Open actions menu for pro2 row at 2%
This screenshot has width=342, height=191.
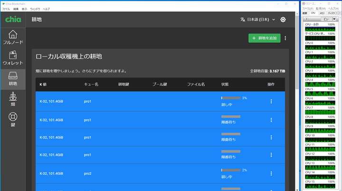[271, 173]
